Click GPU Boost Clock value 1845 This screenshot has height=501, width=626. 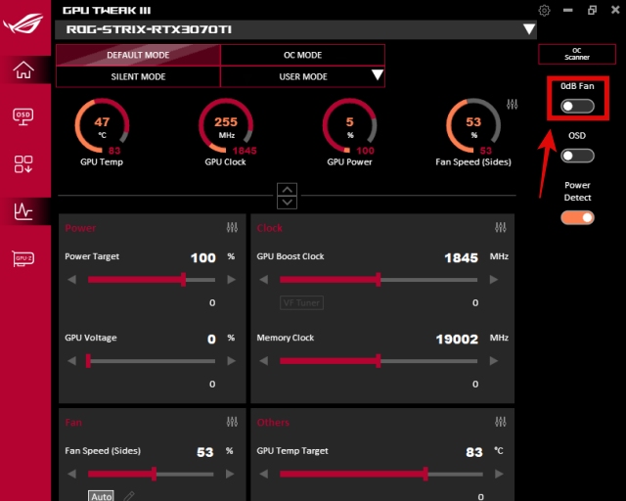point(461,257)
